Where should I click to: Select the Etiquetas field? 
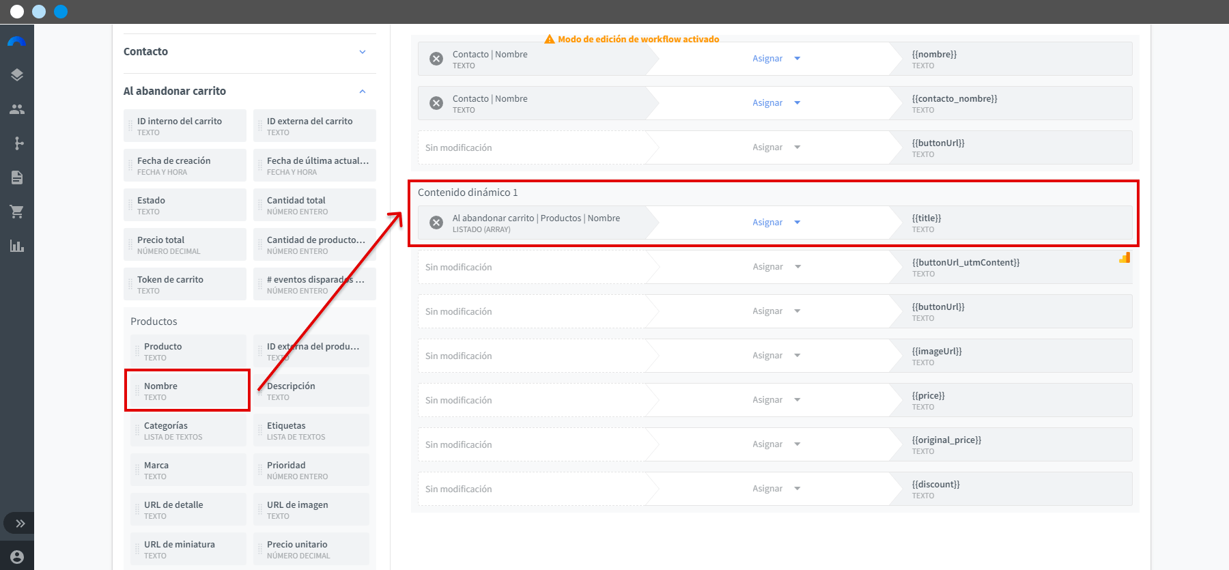(x=311, y=430)
